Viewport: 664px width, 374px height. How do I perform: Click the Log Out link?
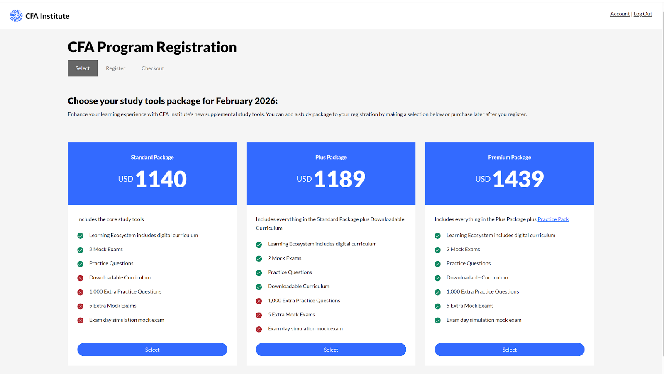click(643, 14)
